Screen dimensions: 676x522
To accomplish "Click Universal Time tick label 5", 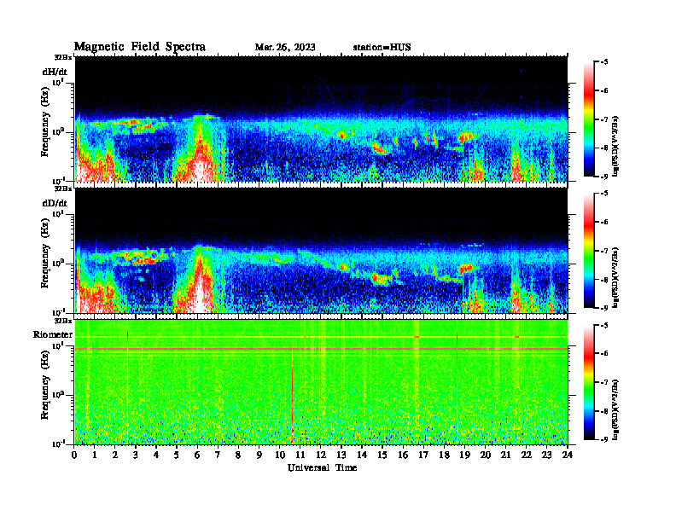I will 177,455.
